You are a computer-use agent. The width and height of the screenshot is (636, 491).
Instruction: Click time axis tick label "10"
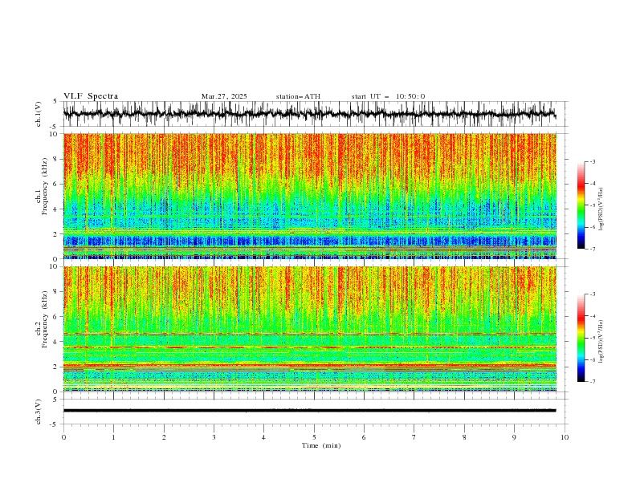click(x=565, y=437)
